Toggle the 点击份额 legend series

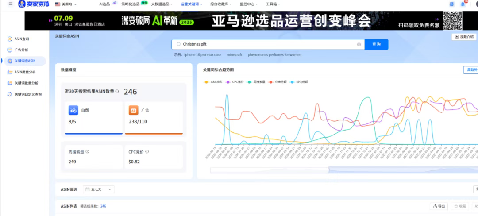(x=277, y=82)
